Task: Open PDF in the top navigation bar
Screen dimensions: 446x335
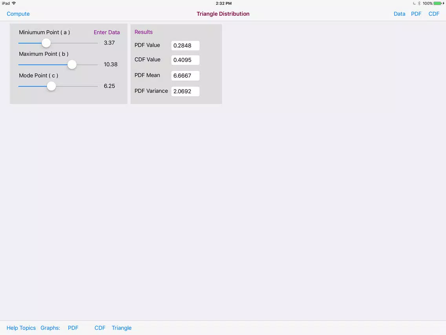Action: pos(416,14)
